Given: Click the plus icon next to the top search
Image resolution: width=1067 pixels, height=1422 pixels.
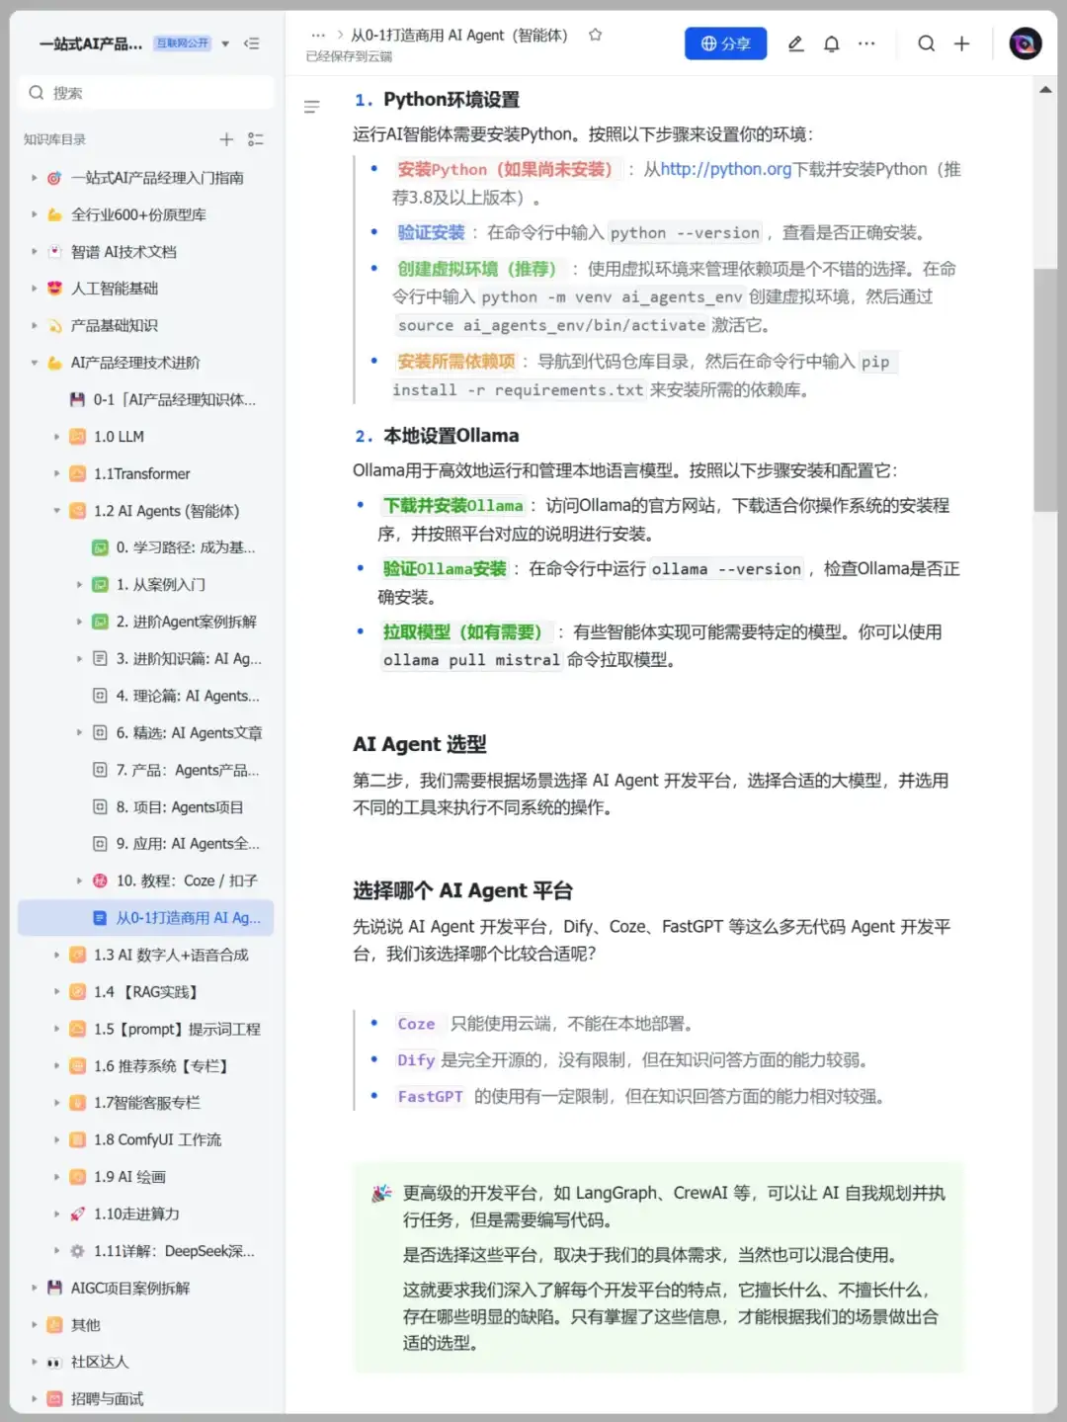Looking at the screenshot, I should pos(961,43).
